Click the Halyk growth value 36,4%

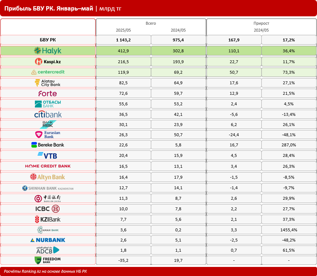[x=289, y=51]
